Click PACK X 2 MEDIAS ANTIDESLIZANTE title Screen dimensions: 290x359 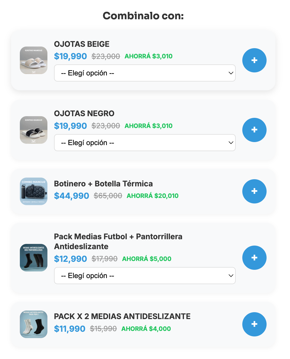click(122, 316)
